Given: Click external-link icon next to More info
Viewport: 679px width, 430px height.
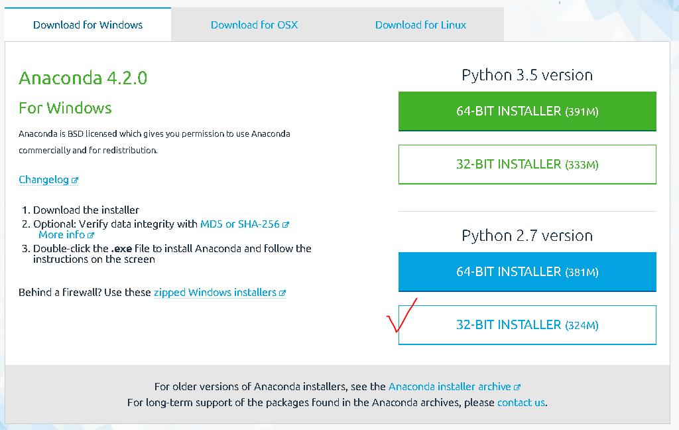Looking at the screenshot, I should pyautogui.click(x=90, y=236).
